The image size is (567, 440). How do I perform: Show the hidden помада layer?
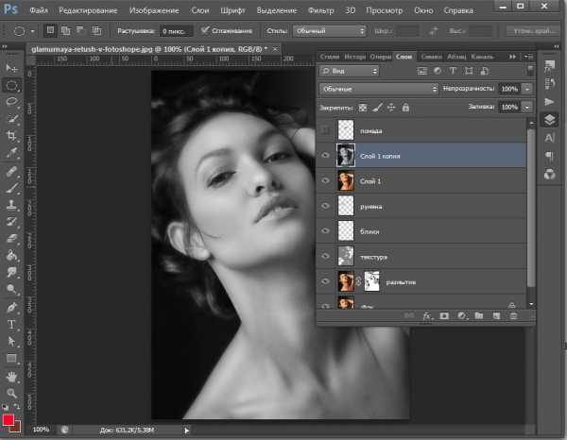pos(325,130)
